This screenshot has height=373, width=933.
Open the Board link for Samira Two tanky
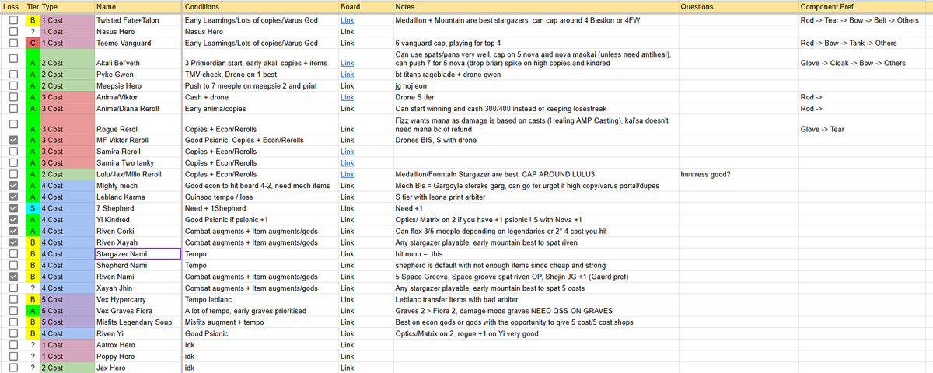coord(348,163)
